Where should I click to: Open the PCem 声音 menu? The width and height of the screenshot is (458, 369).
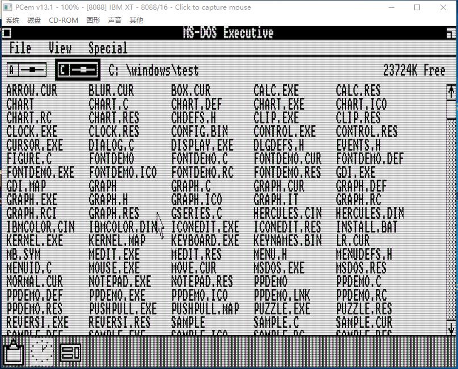pyautogui.click(x=115, y=20)
